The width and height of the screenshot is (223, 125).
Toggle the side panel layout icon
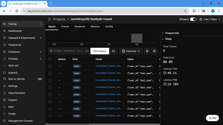[x=154, y=51]
